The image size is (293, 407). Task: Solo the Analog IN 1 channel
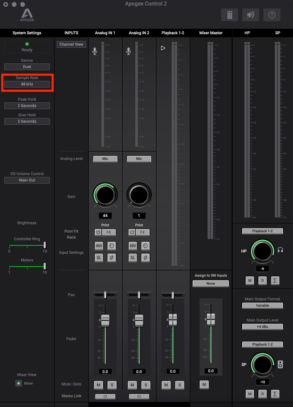112,385
